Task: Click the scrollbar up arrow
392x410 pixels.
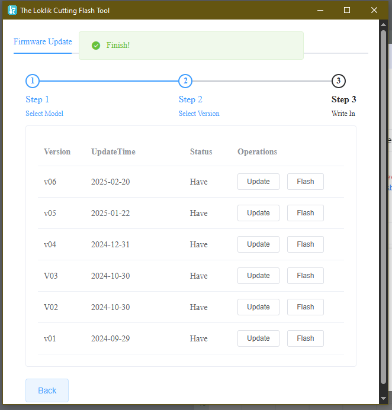Action: pyautogui.click(x=383, y=25)
